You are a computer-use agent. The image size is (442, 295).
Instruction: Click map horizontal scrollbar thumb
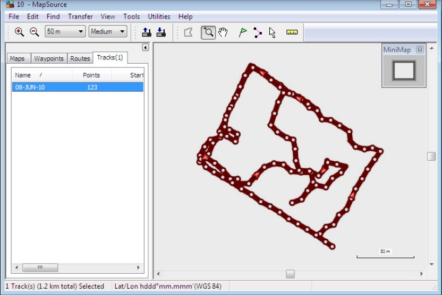pyautogui.click(x=291, y=274)
